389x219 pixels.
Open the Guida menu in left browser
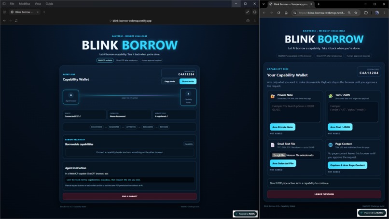pyautogui.click(x=49, y=4)
